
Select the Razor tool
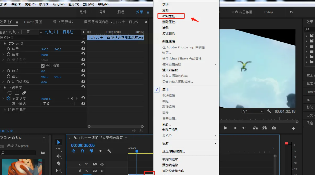coord(59,163)
